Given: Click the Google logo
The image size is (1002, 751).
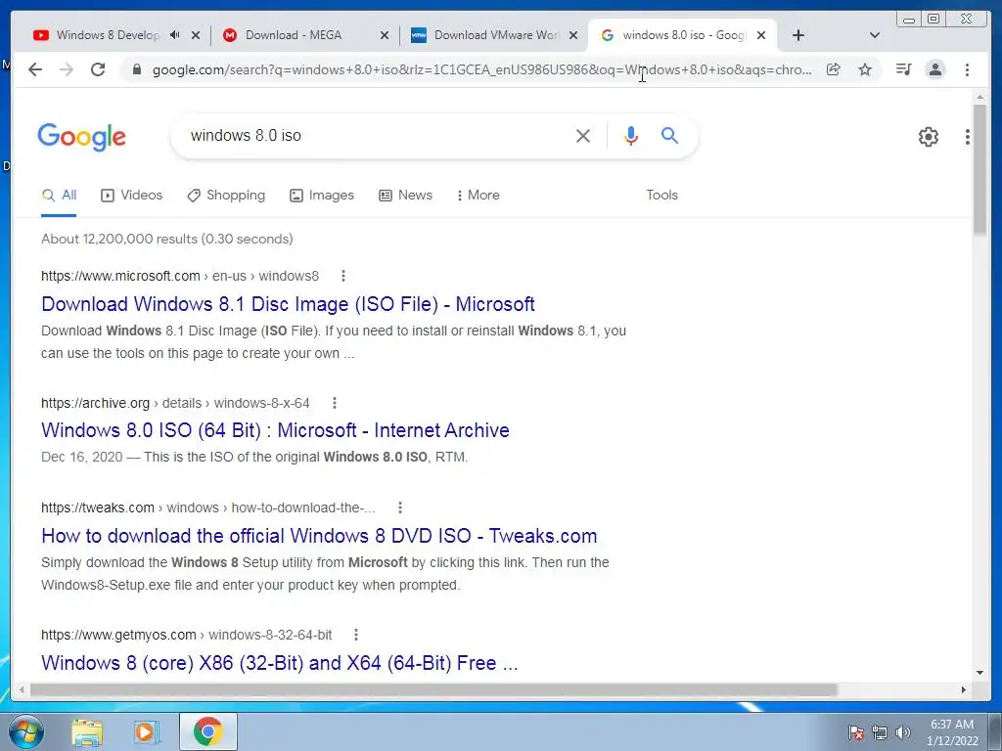Looking at the screenshot, I should [82, 137].
